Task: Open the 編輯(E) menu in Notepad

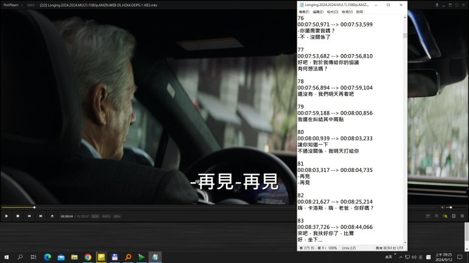Action: [318, 12]
